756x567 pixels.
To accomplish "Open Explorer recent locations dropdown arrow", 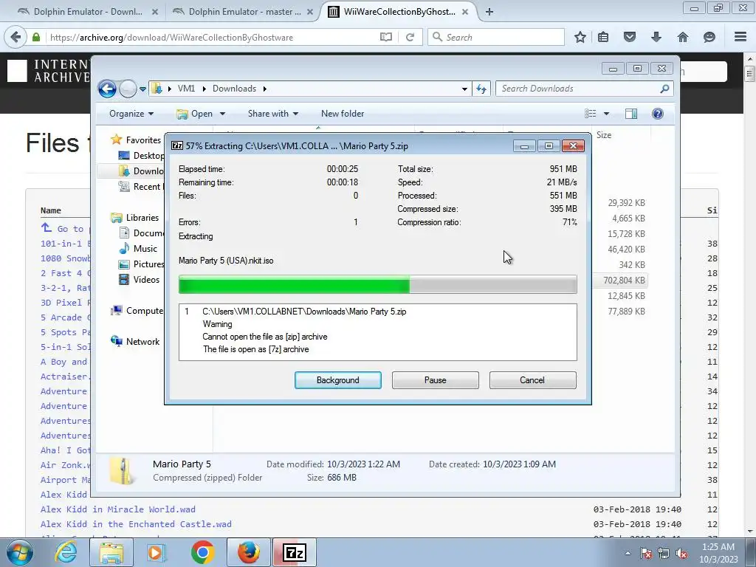I will pyautogui.click(x=142, y=89).
